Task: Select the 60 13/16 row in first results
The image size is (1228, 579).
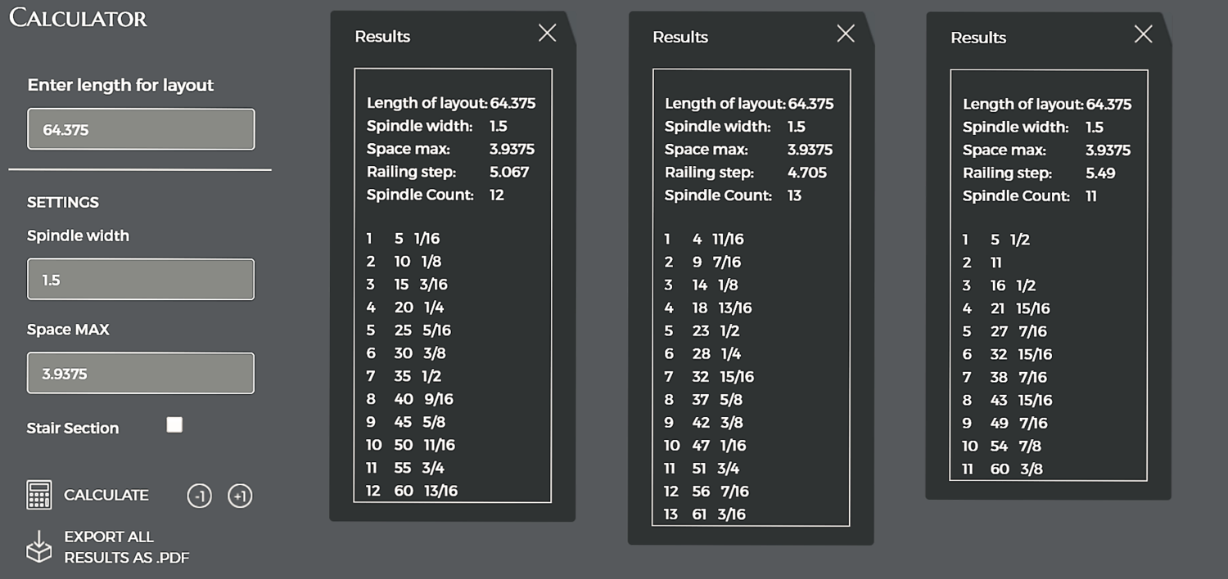Action: [x=413, y=491]
